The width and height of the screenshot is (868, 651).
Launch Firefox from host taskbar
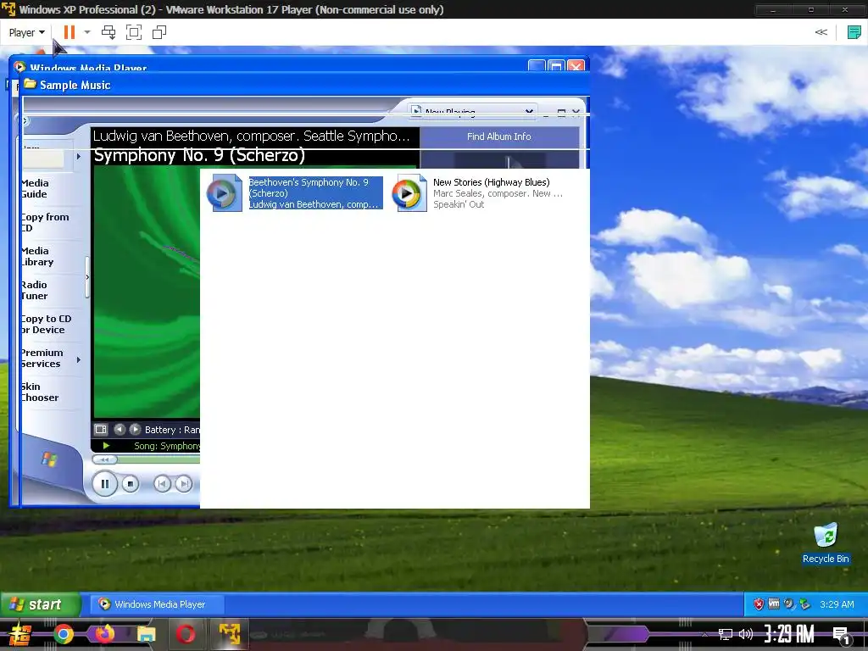pyautogui.click(x=104, y=634)
